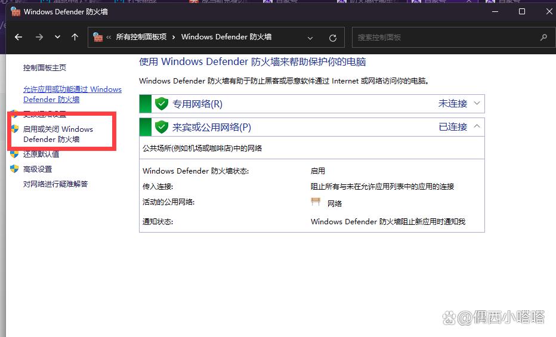Minimize the Windows Defender 防火墙 window
This screenshot has width=556, height=337.
(x=495, y=12)
